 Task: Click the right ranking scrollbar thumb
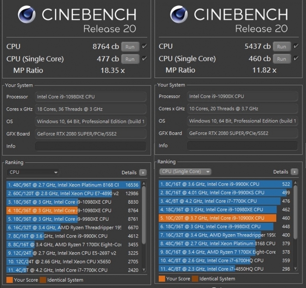tap(295, 212)
